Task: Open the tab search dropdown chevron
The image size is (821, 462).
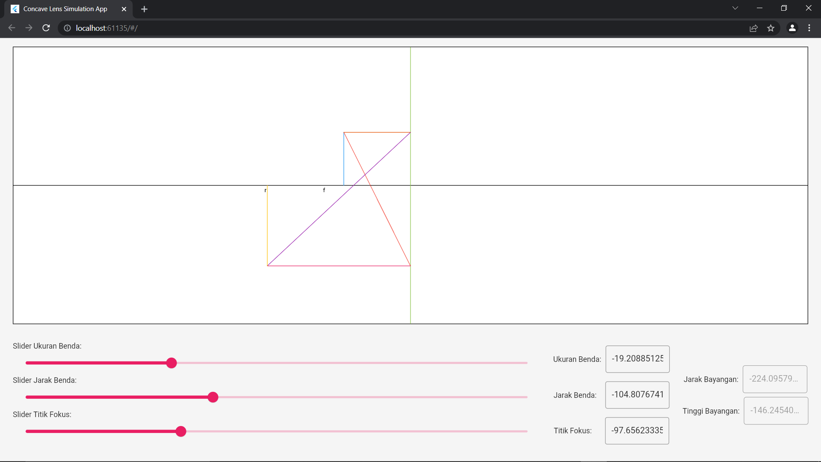Action: [x=735, y=8]
